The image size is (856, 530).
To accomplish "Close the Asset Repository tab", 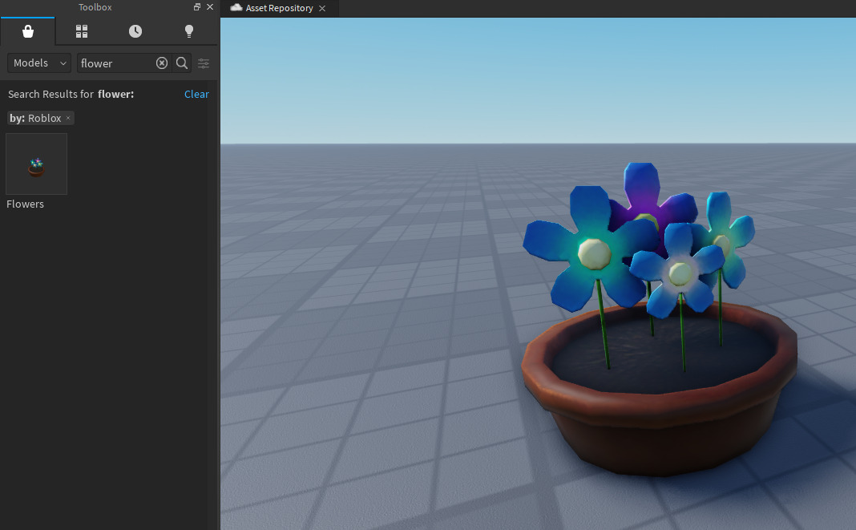I will pyautogui.click(x=323, y=8).
